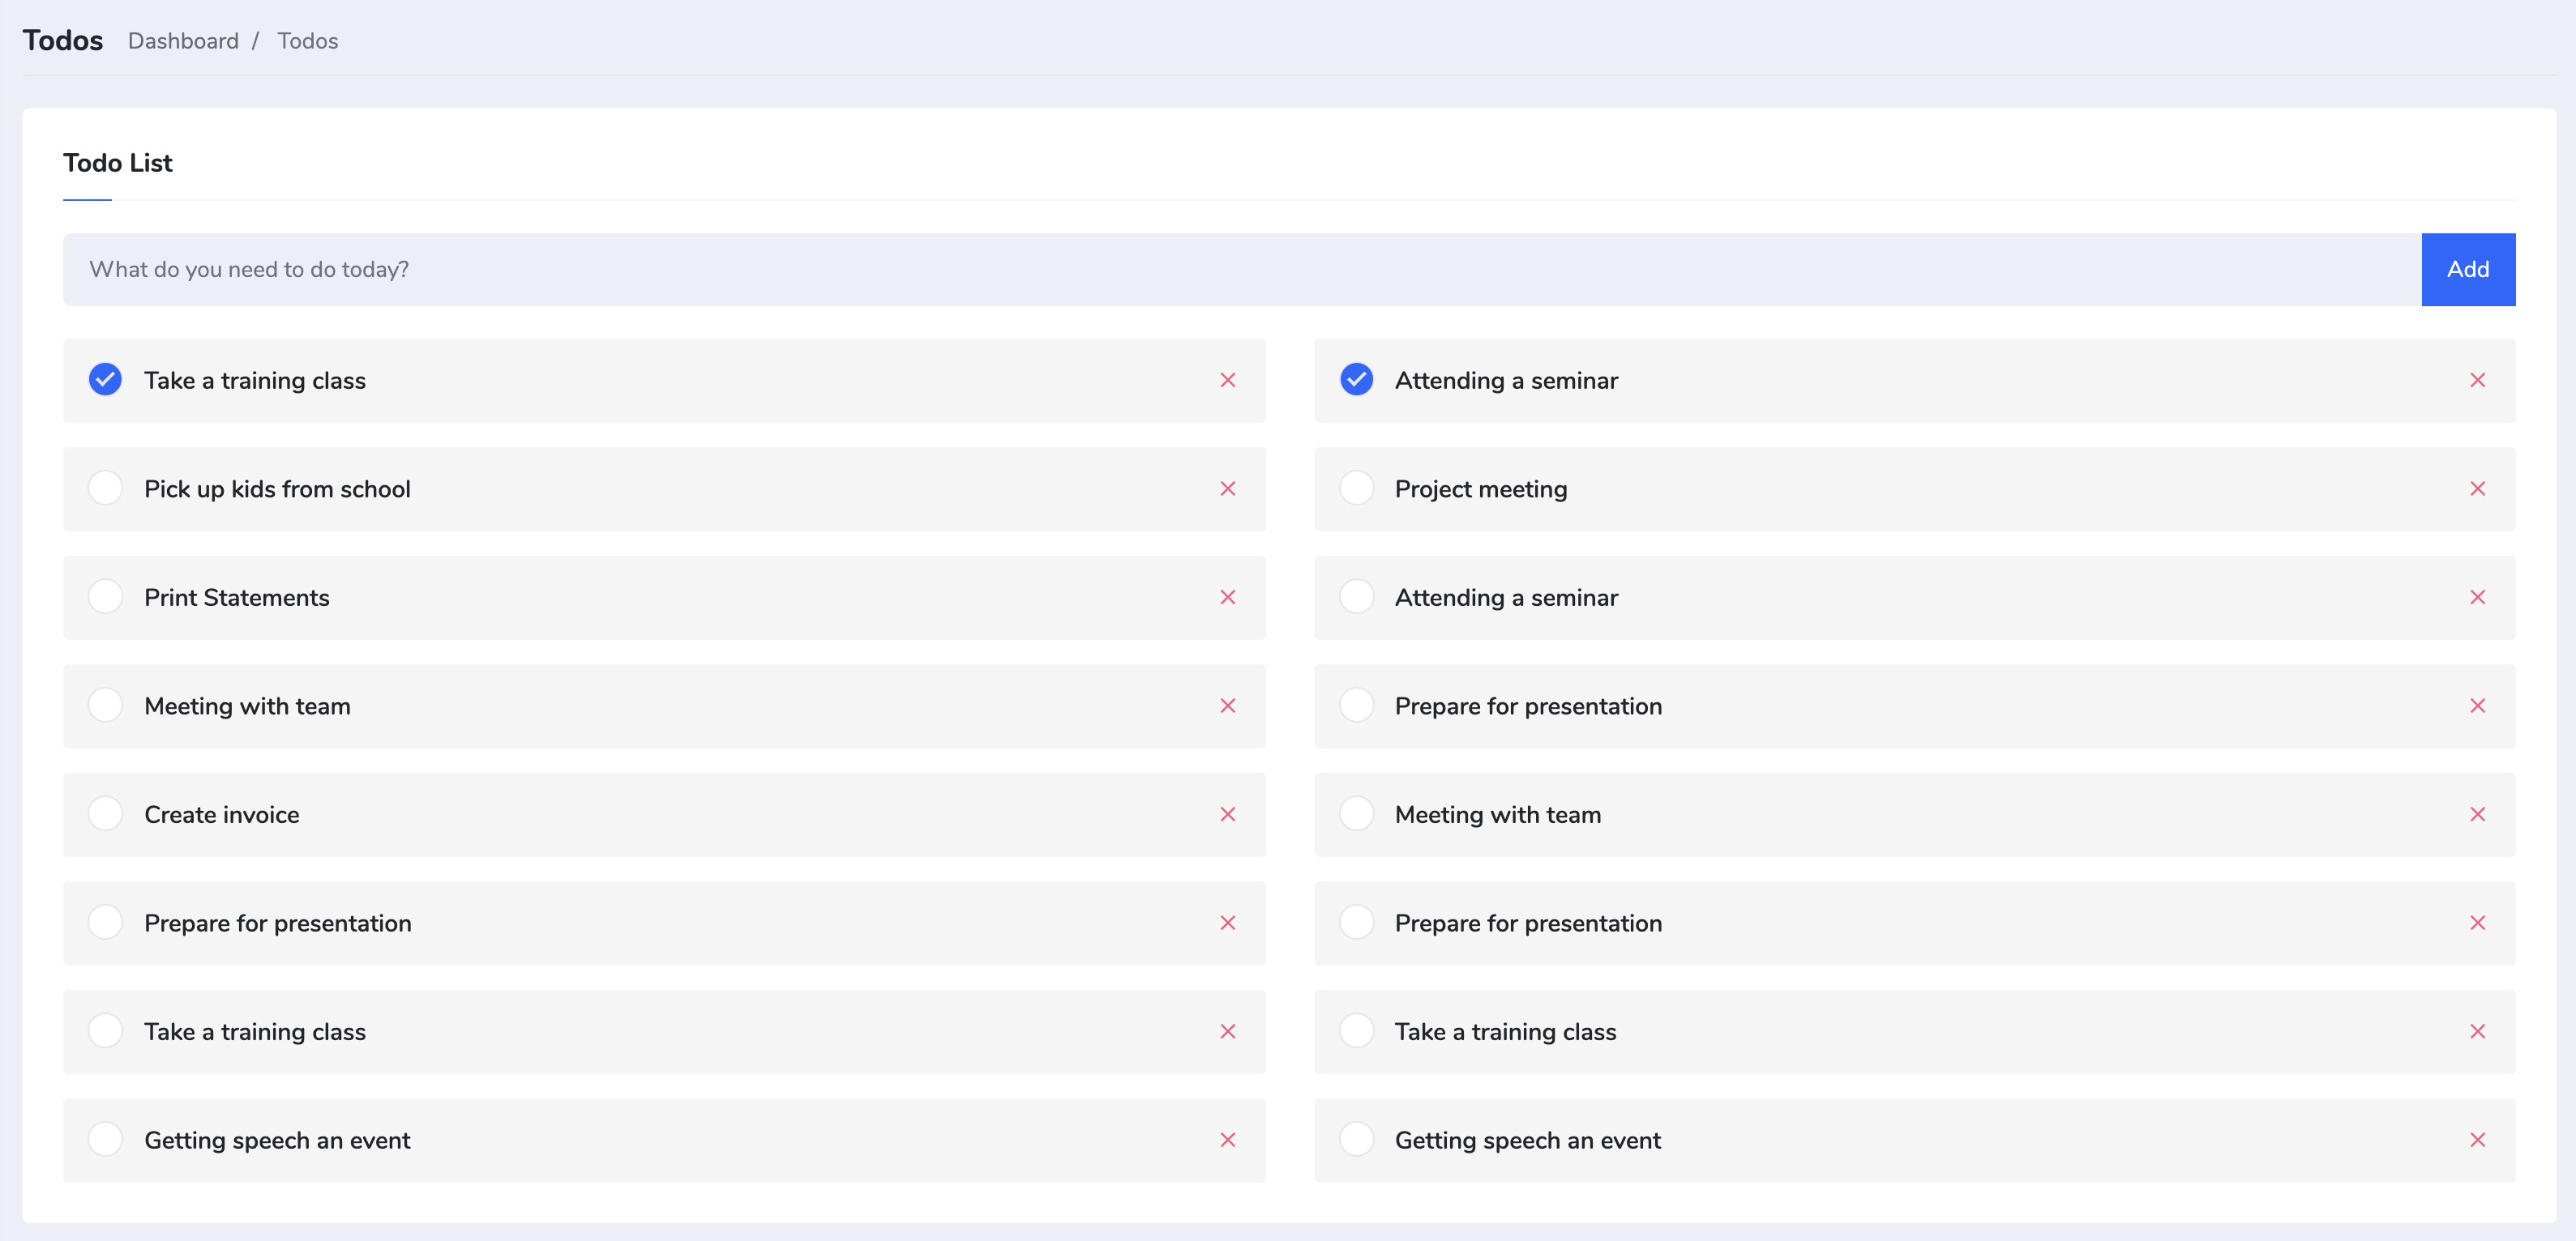The image size is (2576, 1241).
Task: Check Meeting with team in the left column
Action: pyautogui.click(x=105, y=706)
